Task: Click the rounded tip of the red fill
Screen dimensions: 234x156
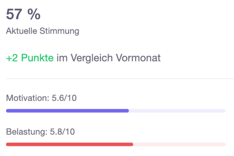Action: [132, 144]
